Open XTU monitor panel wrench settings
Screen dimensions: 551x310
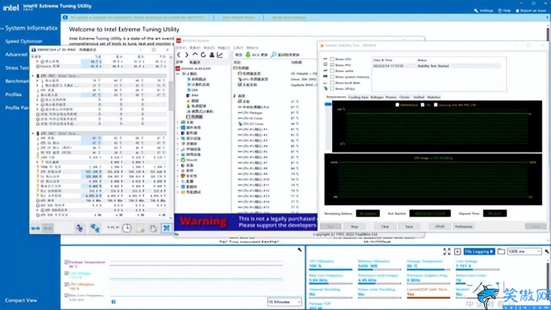point(547,251)
